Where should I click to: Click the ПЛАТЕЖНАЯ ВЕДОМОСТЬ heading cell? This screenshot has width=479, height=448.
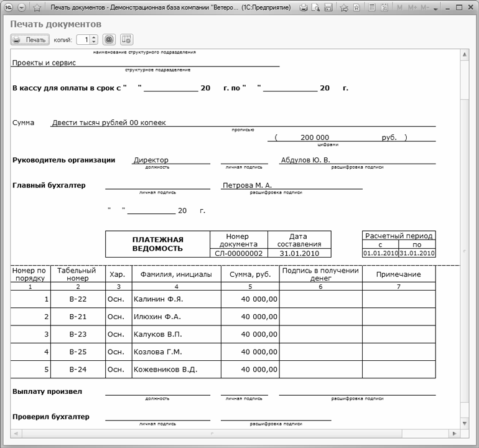coord(157,244)
